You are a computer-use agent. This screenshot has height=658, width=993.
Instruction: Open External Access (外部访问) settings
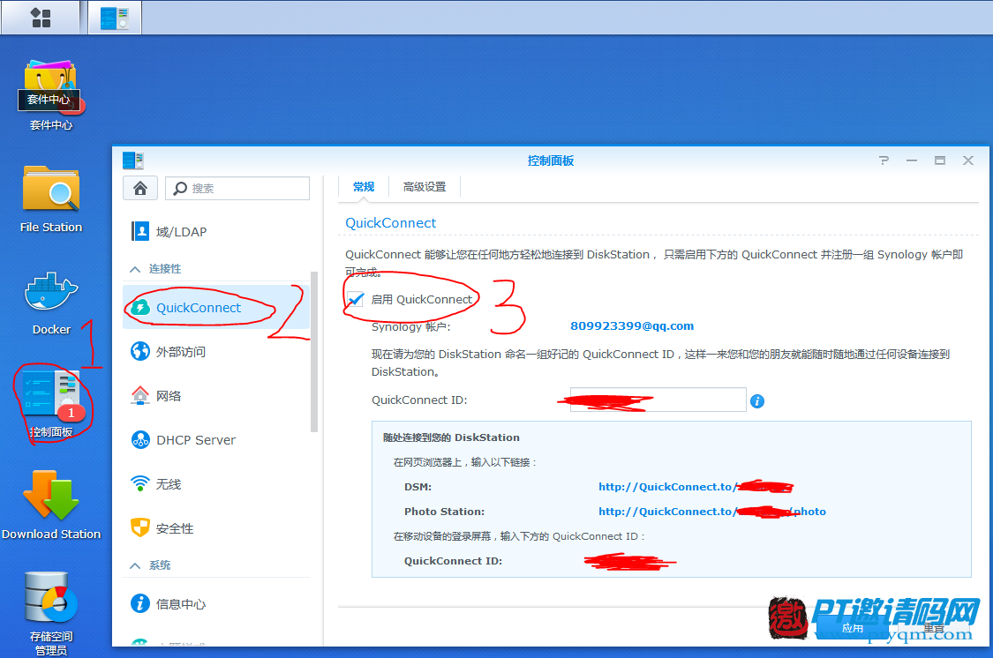point(215,351)
